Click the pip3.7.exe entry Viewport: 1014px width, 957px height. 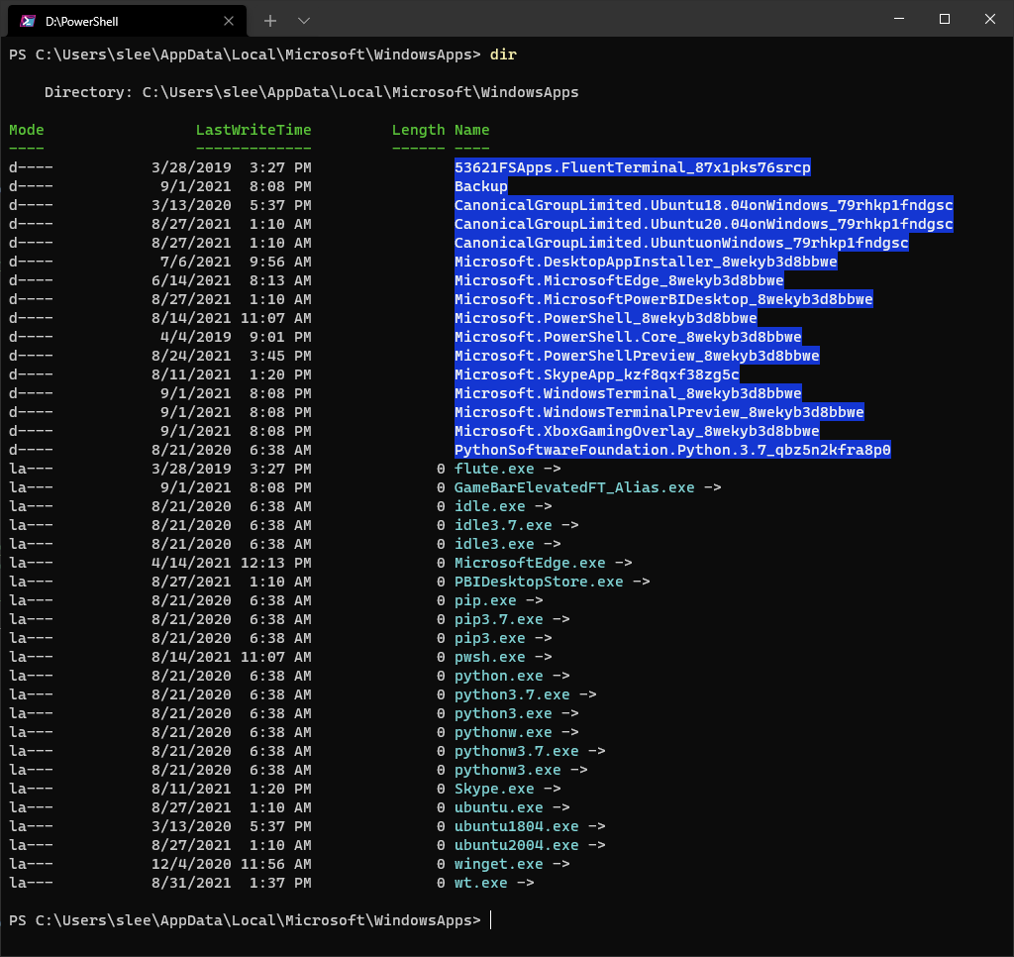[499, 618]
